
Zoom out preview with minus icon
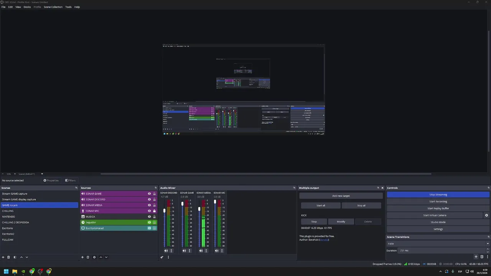pos(3,174)
